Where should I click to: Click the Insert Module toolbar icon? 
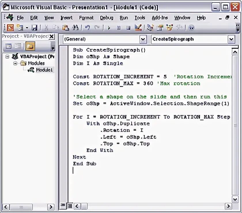[20, 28]
